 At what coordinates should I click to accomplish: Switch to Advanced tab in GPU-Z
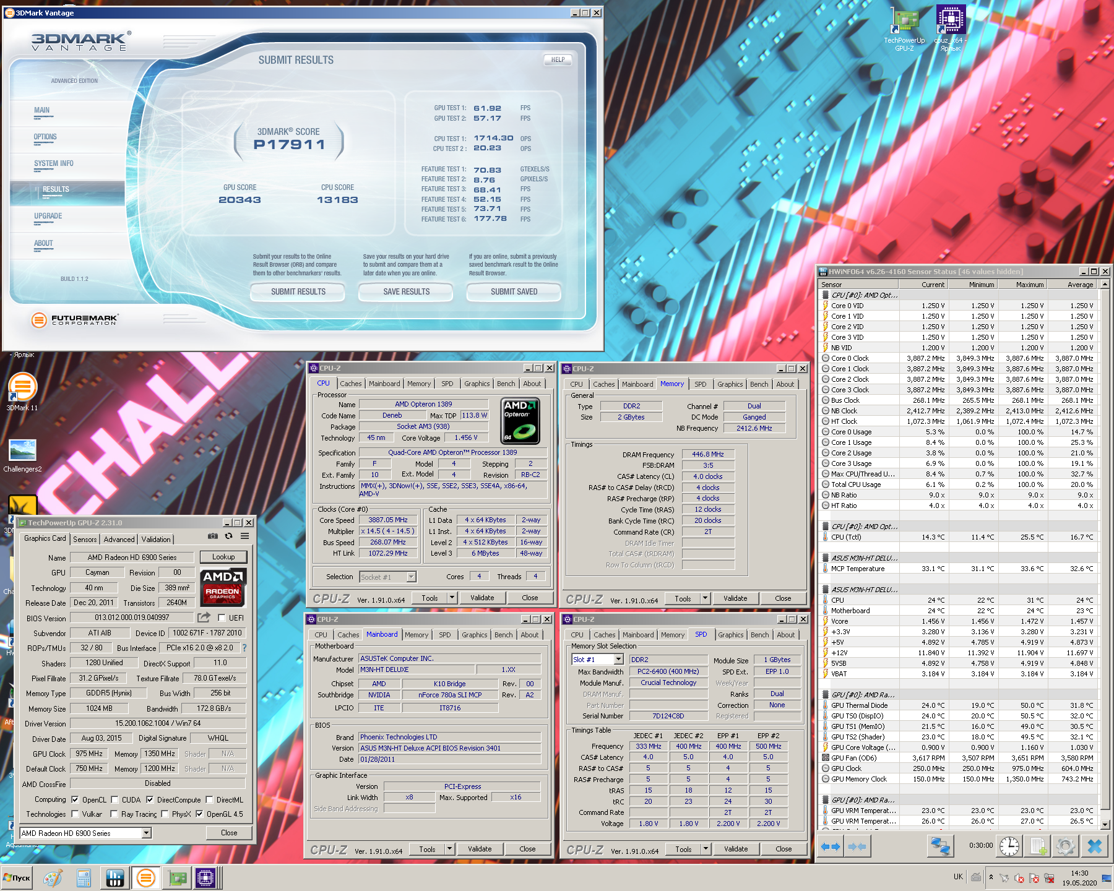119,539
